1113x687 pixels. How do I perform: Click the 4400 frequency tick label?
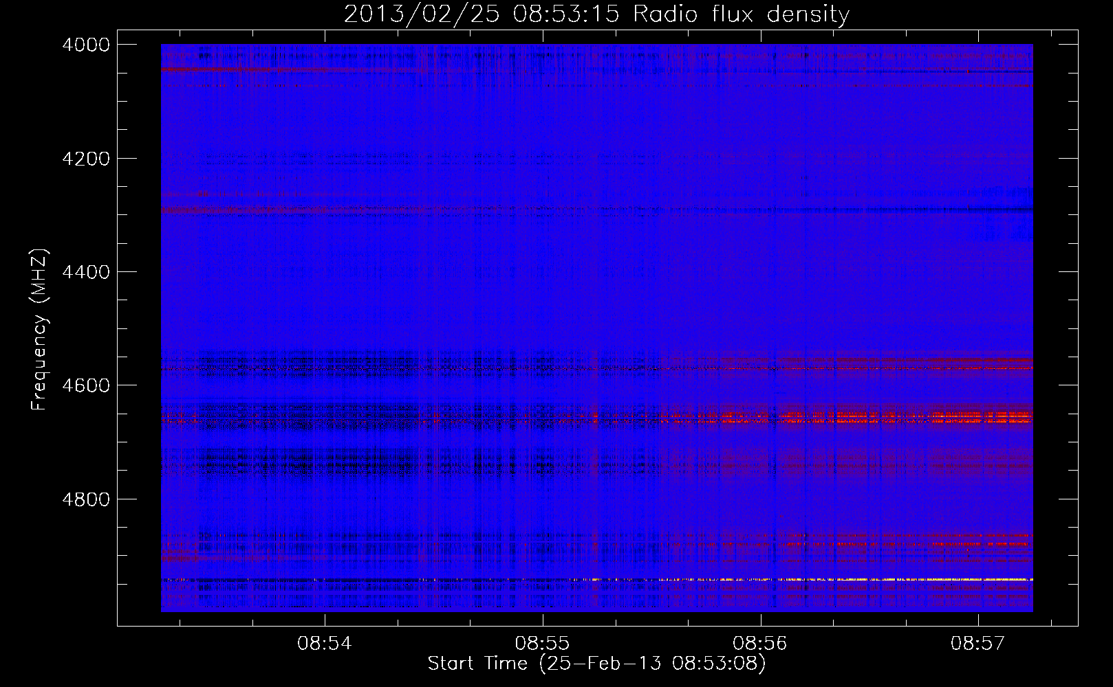tap(86, 272)
